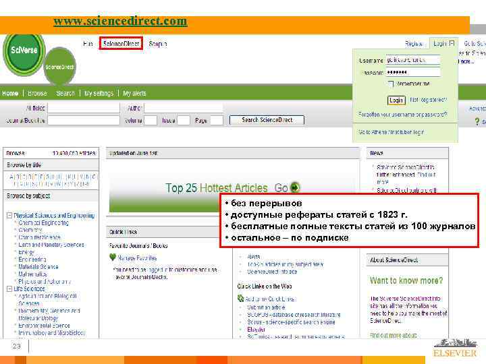Open Chemical Engineering subject
This screenshot has width=486, height=364.
coord(43,223)
